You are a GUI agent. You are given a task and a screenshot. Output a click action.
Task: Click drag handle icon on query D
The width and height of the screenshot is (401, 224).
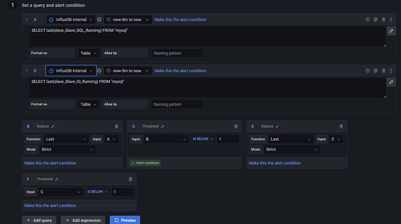pos(391,71)
